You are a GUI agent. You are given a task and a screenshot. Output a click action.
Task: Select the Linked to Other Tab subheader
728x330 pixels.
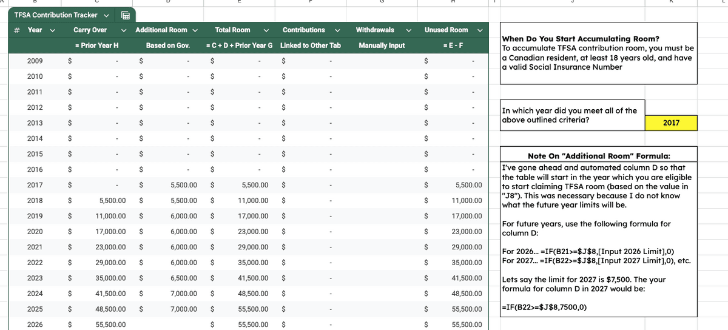click(x=310, y=45)
